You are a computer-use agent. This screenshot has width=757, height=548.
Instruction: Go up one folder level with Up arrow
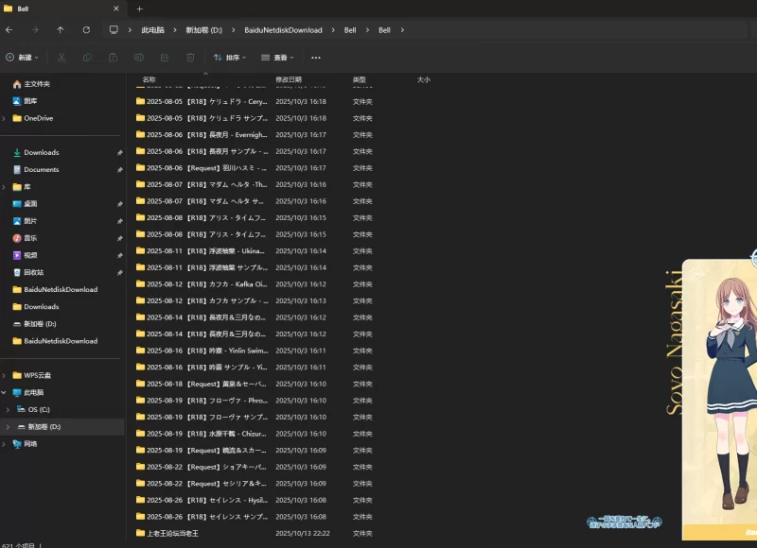click(61, 29)
